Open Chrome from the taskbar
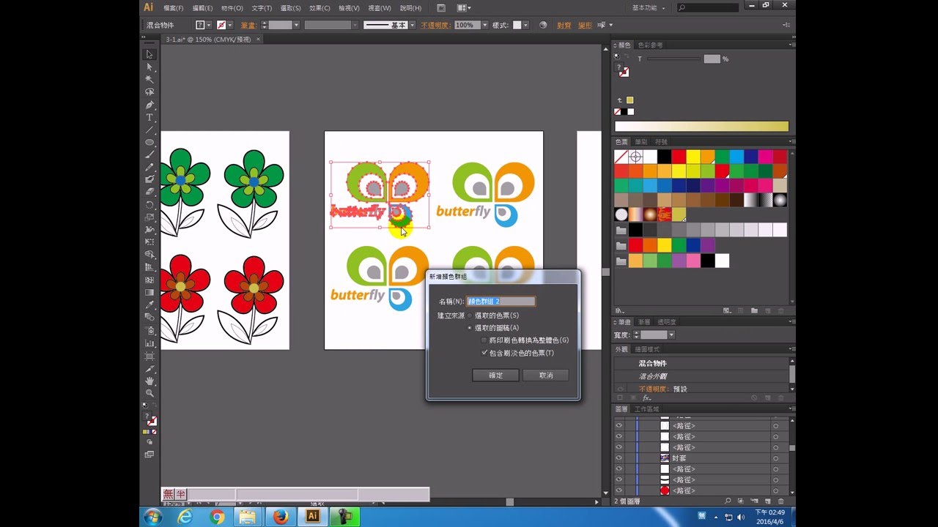This screenshot has width=938, height=527. (217, 517)
